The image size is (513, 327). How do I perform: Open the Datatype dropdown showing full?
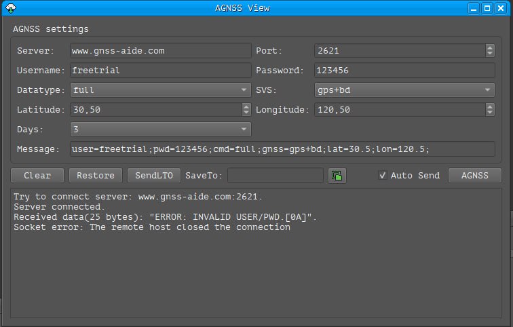pyautogui.click(x=161, y=90)
